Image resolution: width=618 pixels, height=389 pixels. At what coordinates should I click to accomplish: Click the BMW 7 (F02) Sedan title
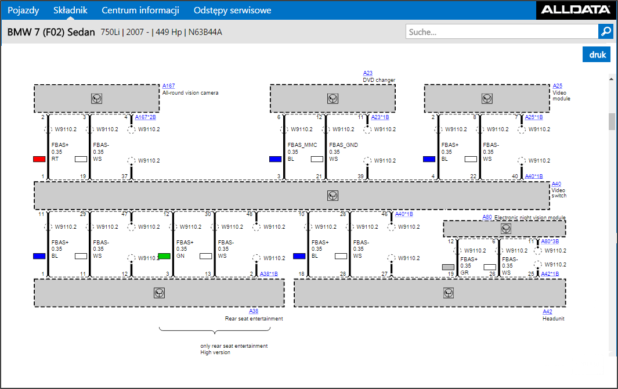tap(51, 32)
